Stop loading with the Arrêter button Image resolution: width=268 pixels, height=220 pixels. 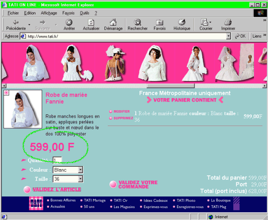coord(69,25)
